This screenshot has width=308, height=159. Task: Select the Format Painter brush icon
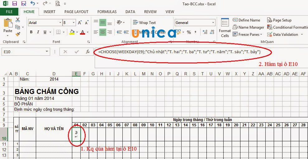pos(18,34)
